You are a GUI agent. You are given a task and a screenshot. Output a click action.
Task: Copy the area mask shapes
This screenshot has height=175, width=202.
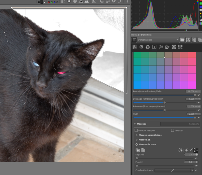[137, 150]
